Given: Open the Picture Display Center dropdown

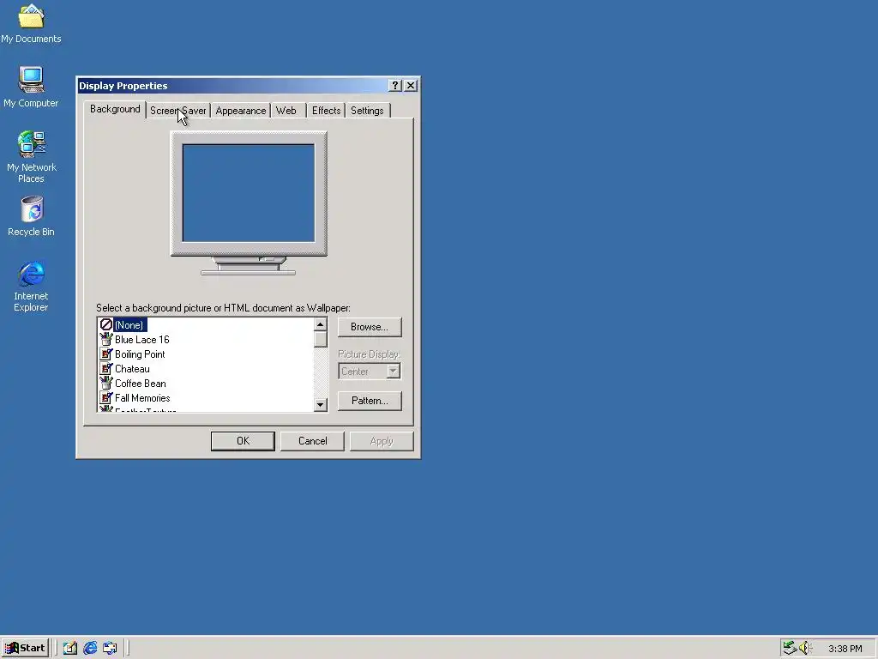Looking at the screenshot, I should click(370, 371).
